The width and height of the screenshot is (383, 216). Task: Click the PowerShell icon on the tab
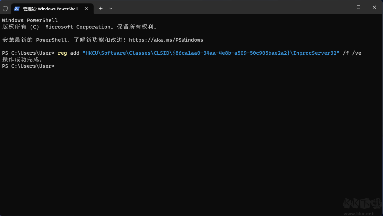[17, 9]
